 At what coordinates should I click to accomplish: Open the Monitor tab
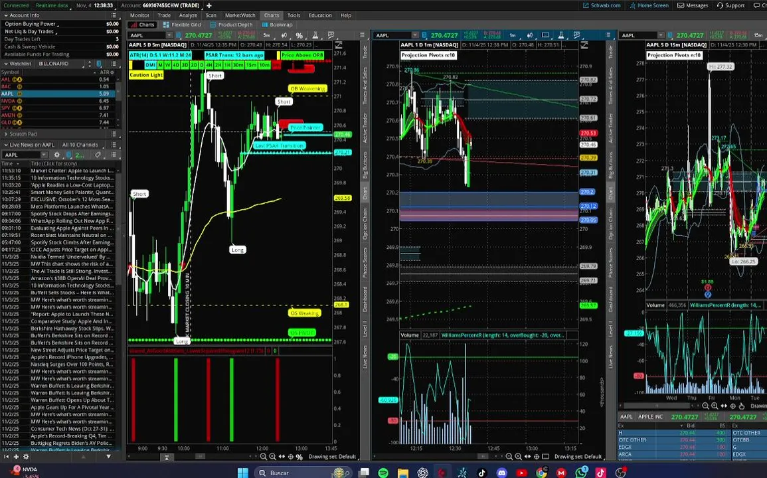point(139,15)
